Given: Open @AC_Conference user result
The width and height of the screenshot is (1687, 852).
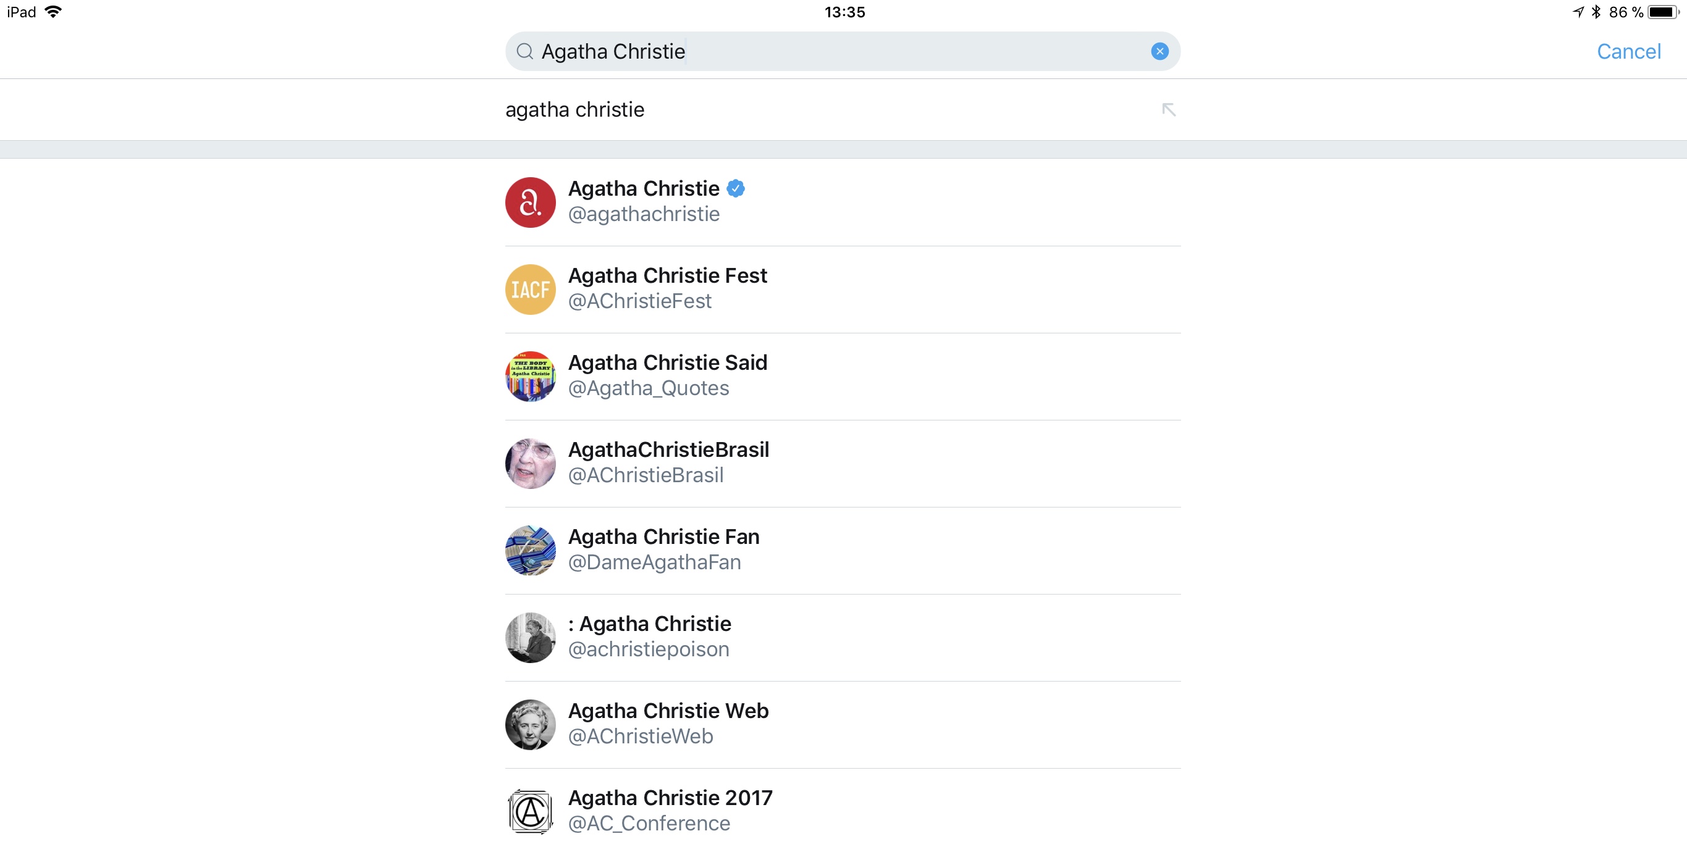Looking at the screenshot, I should coord(843,811).
